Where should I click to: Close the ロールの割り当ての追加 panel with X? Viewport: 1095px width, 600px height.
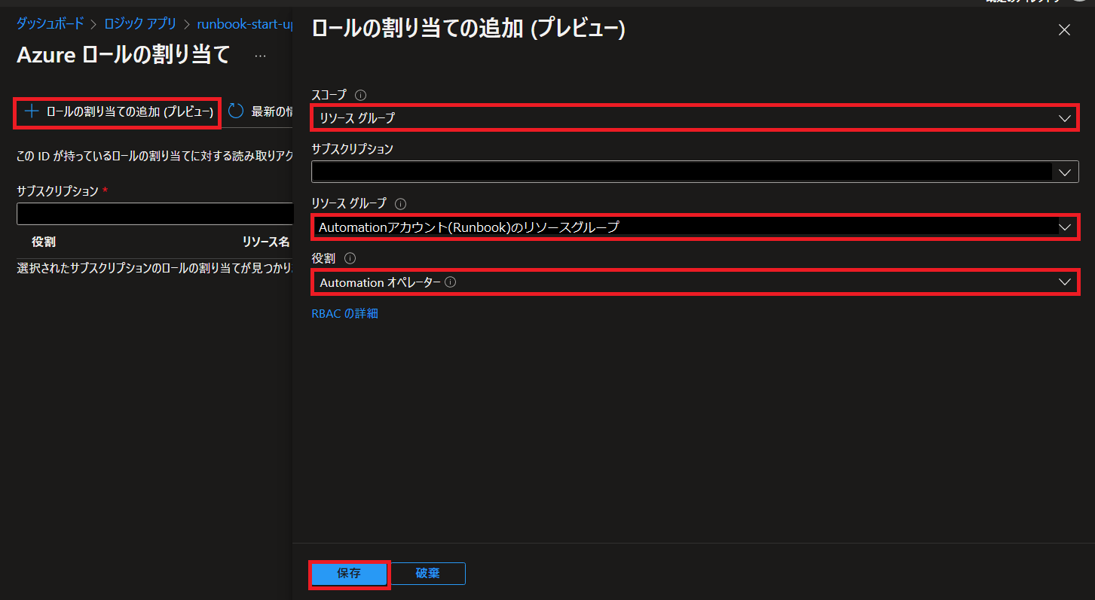1064,30
